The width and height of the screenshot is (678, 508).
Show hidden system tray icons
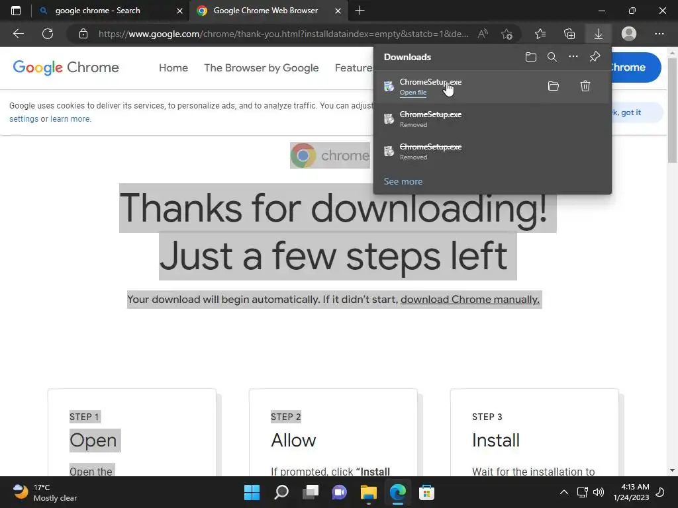[x=564, y=492]
